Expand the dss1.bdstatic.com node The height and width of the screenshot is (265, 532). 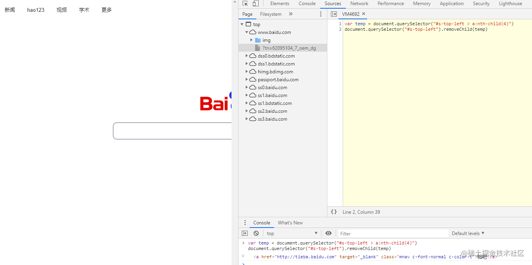point(247,64)
